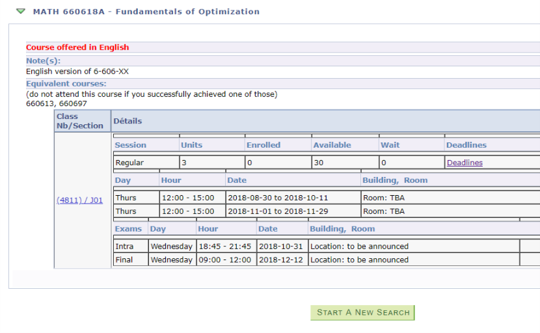
Task: Click the final exam date 2018-12-12
Action: click(x=280, y=260)
